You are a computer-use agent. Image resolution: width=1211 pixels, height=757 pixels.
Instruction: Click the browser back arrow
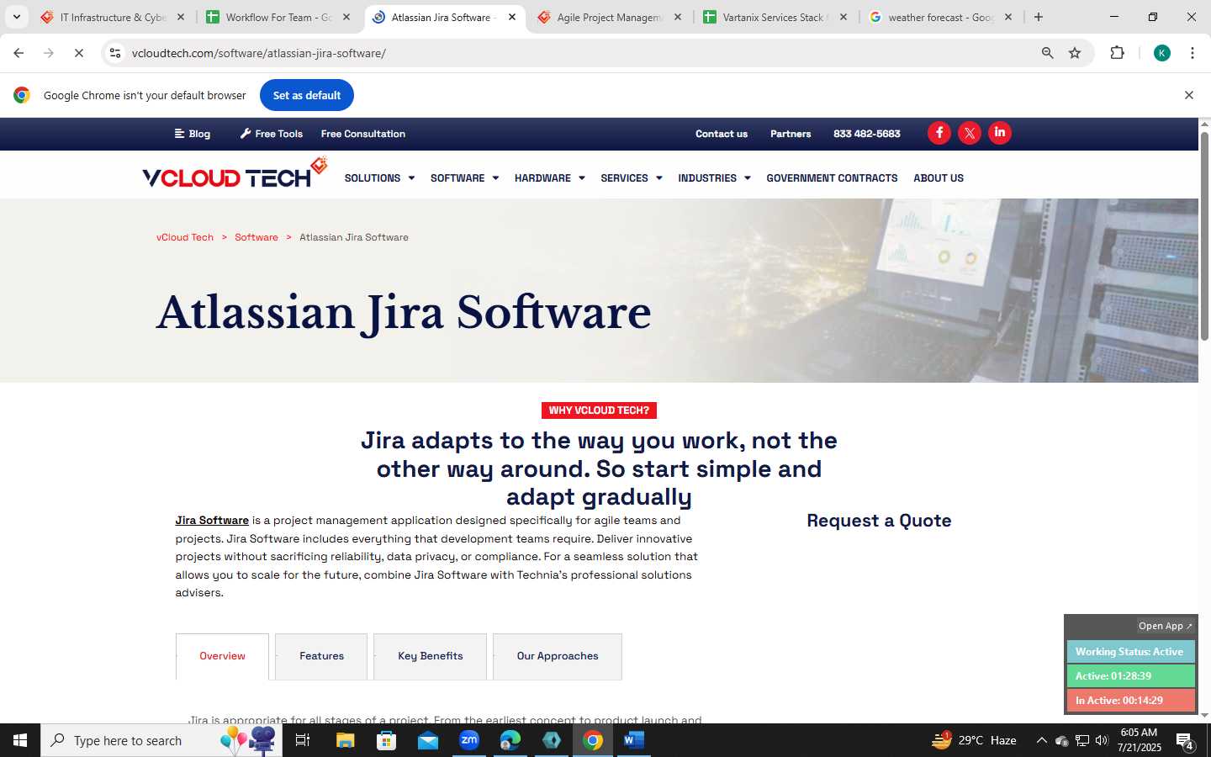[19, 53]
